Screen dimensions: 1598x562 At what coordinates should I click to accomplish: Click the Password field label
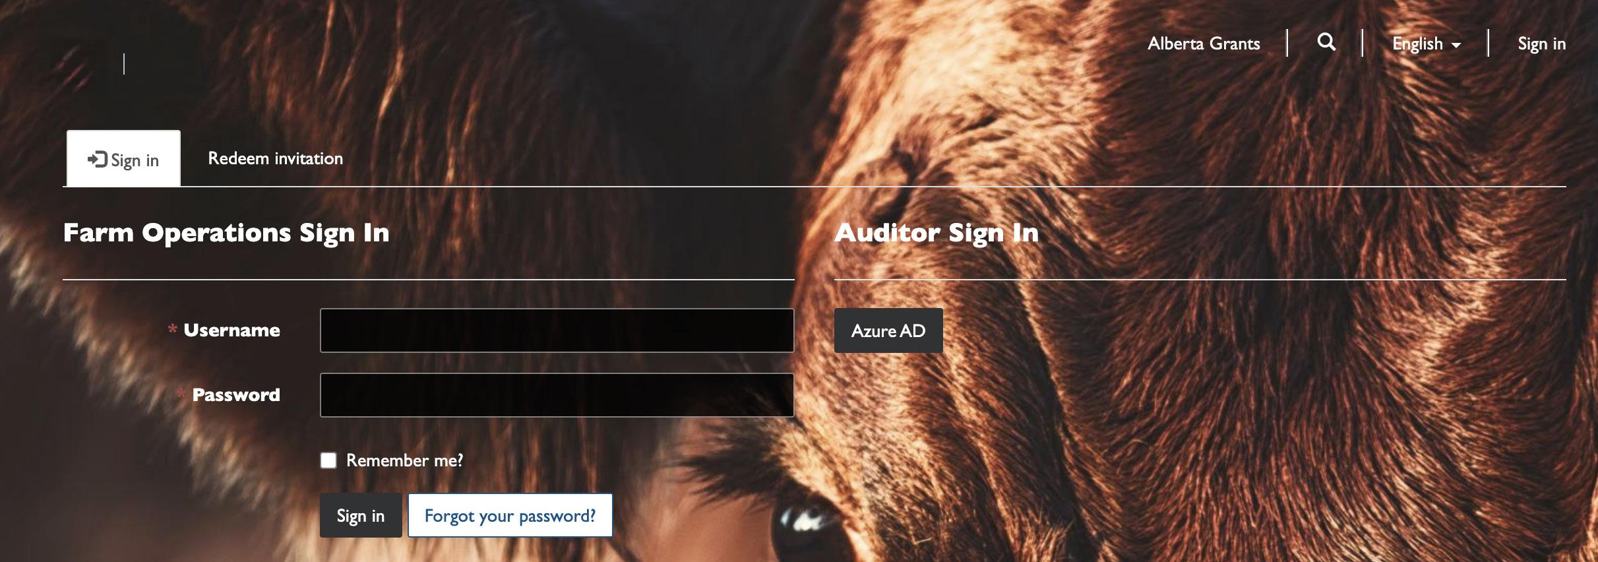(x=236, y=395)
